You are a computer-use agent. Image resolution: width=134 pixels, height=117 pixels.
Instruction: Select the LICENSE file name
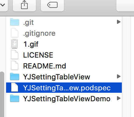(x=38, y=55)
